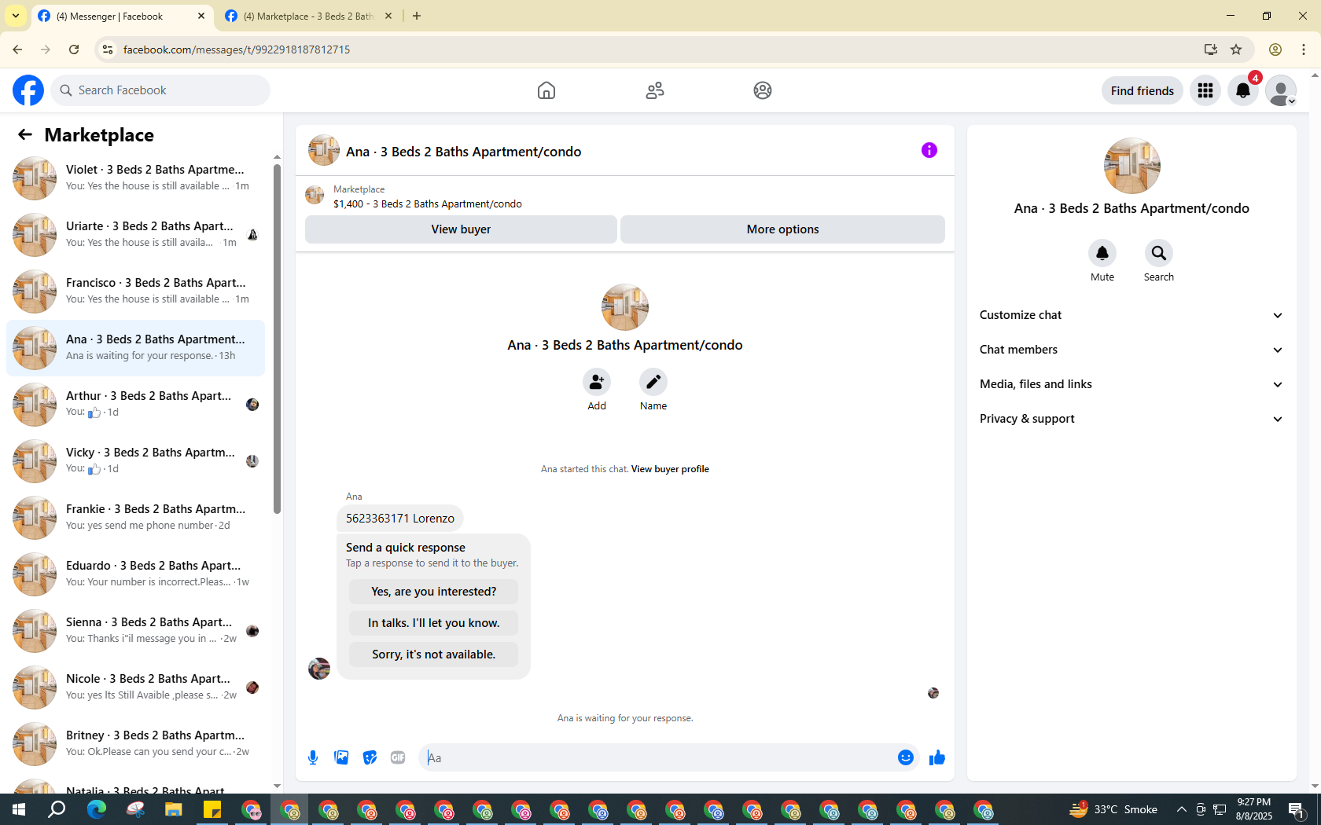The image size is (1321, 825).
Task: Open the Frankie conversation
Action: [135, 518]
